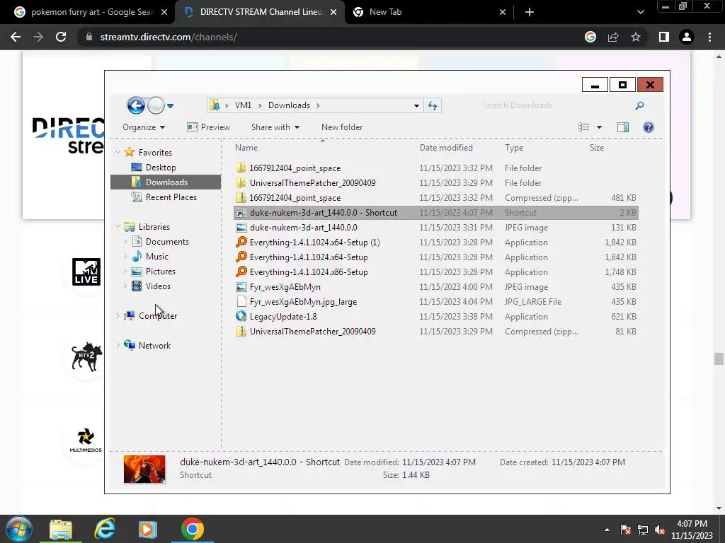Select Downloads in Favorites

pos(166,182)
